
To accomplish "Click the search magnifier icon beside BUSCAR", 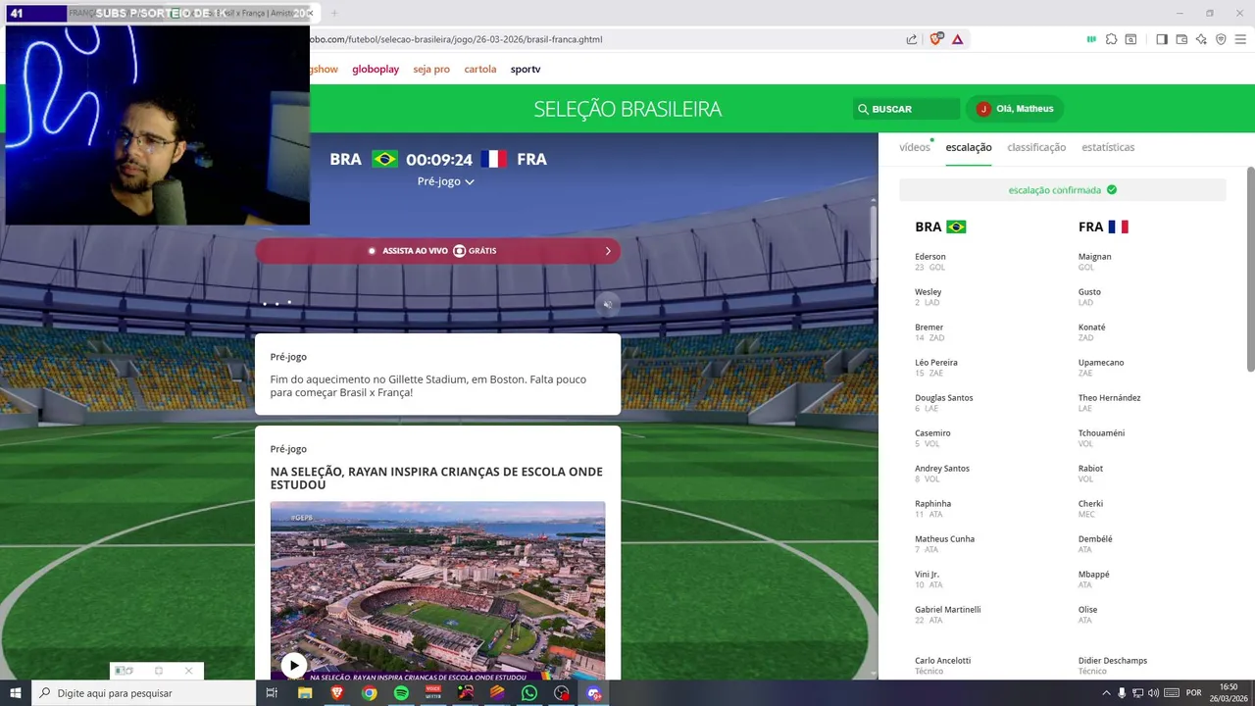I will point(863,109).
